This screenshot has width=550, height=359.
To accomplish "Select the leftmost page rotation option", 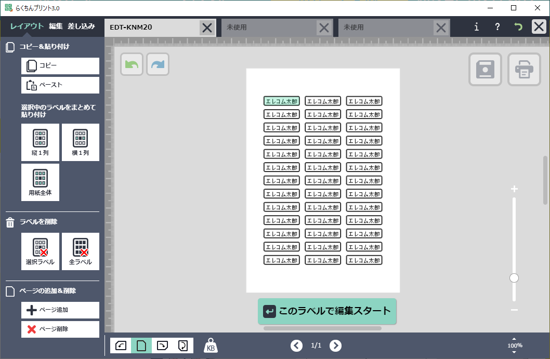I will coord(121,345).
